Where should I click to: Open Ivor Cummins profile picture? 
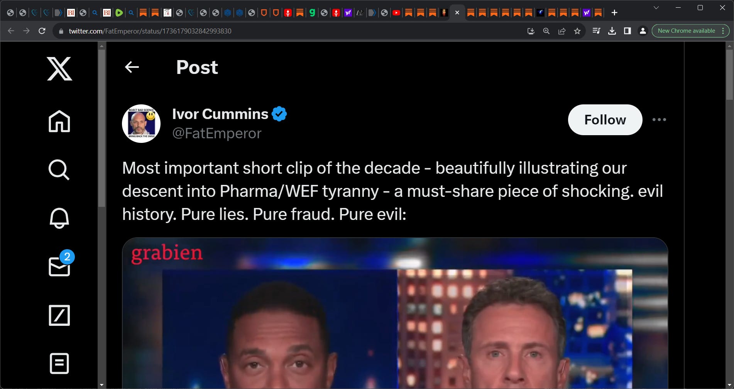[141, 124]
